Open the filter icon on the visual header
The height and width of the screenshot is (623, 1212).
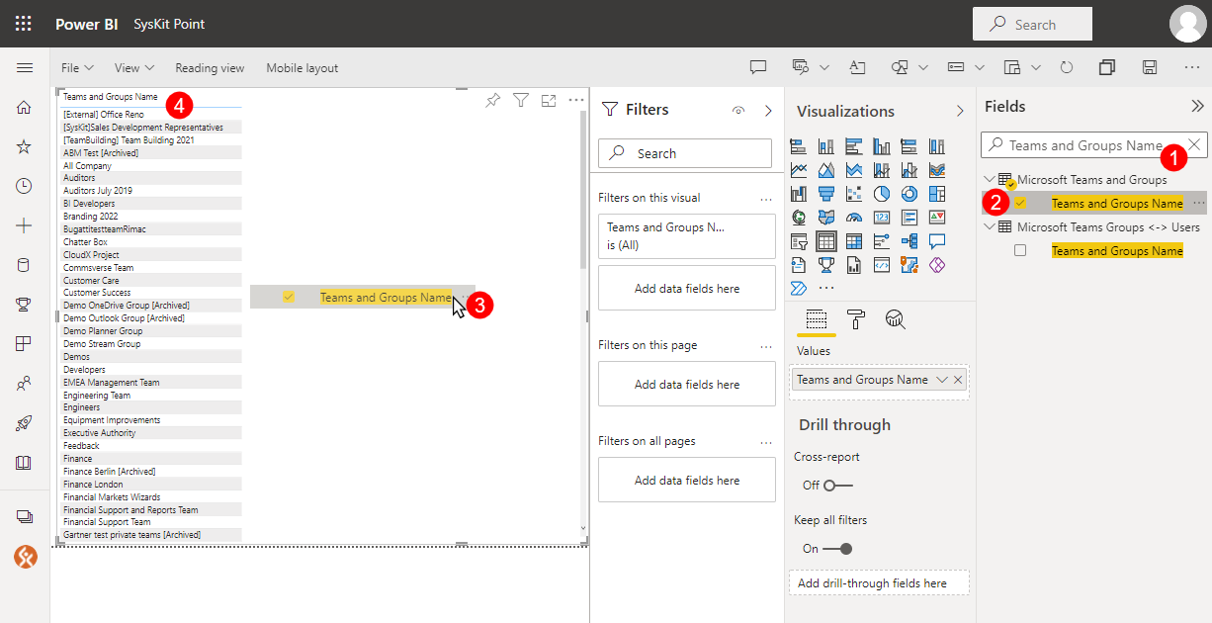(521, 100)
